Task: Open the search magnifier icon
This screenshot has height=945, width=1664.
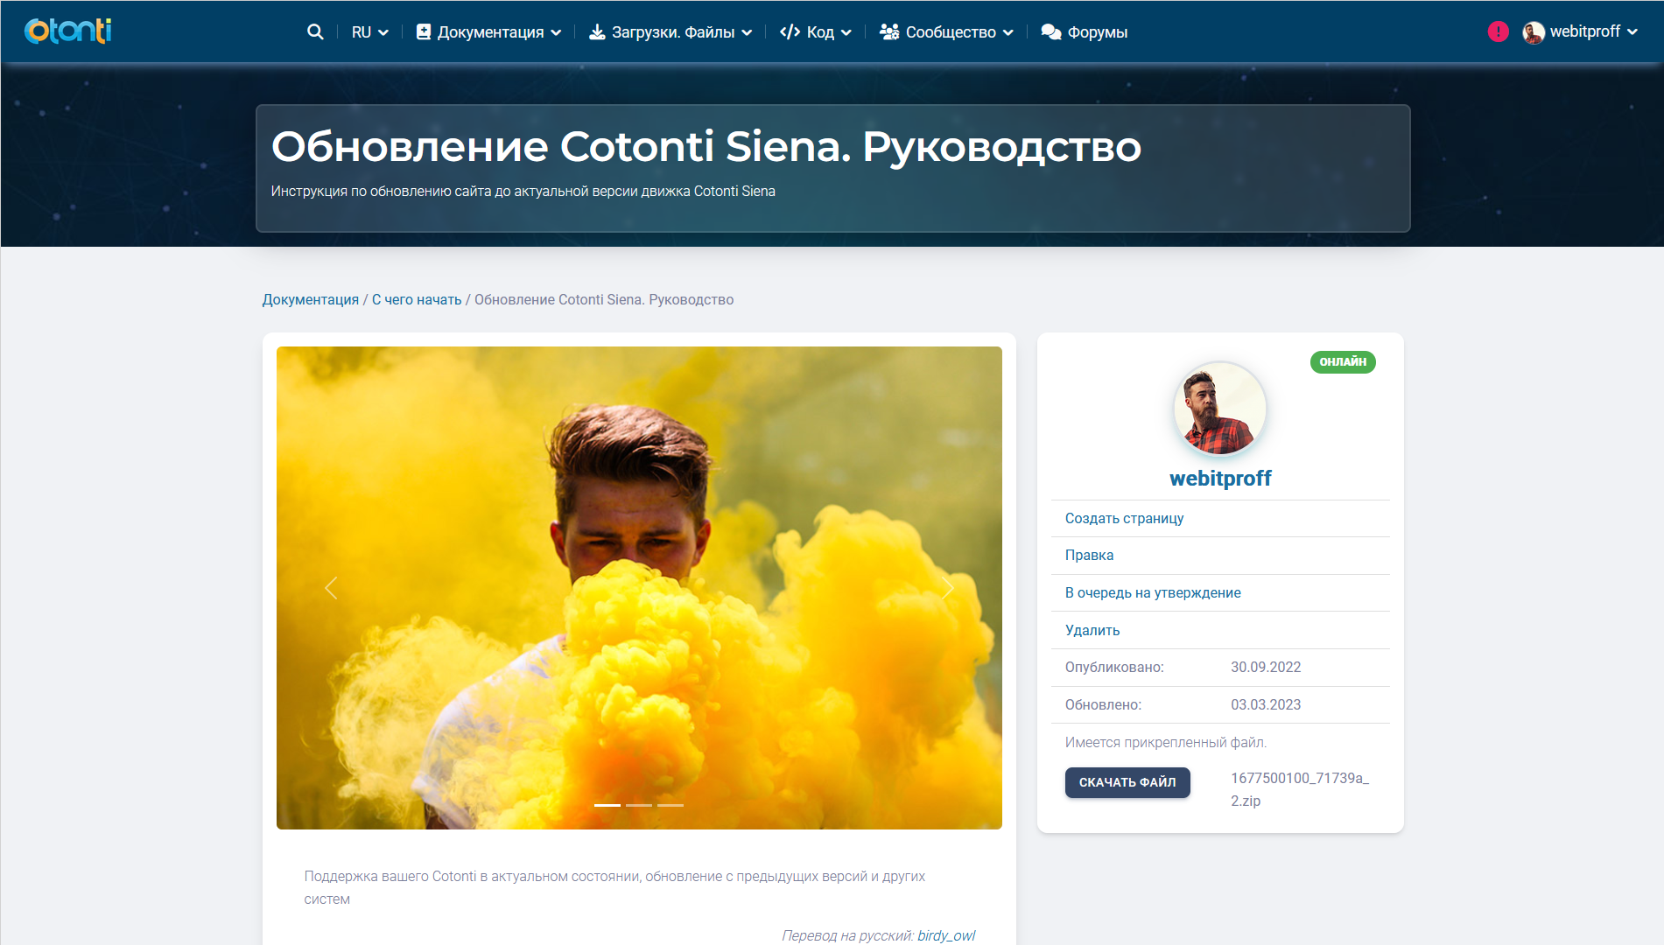Action: click(315, 31)
